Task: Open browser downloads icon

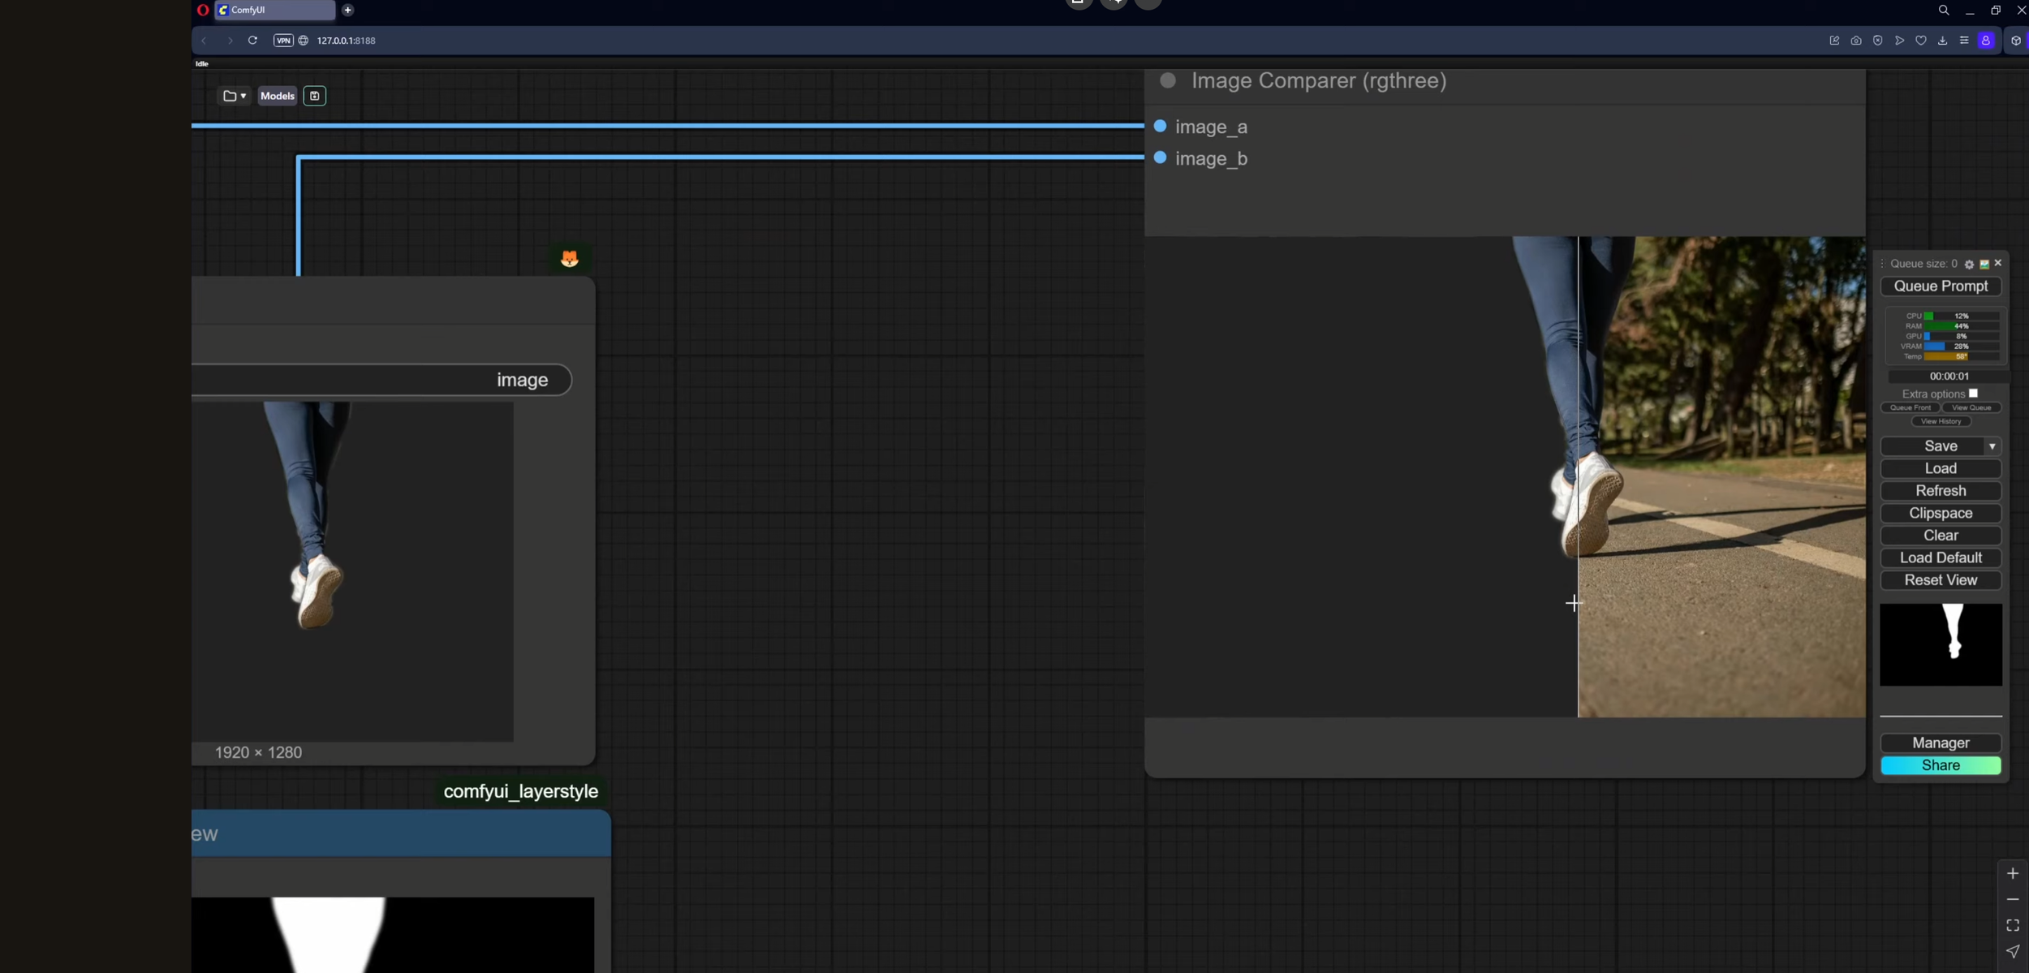Action: 1942,41
